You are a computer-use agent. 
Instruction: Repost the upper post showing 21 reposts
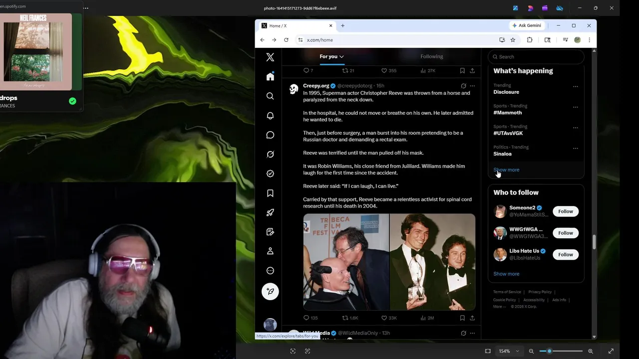[348, 71]
